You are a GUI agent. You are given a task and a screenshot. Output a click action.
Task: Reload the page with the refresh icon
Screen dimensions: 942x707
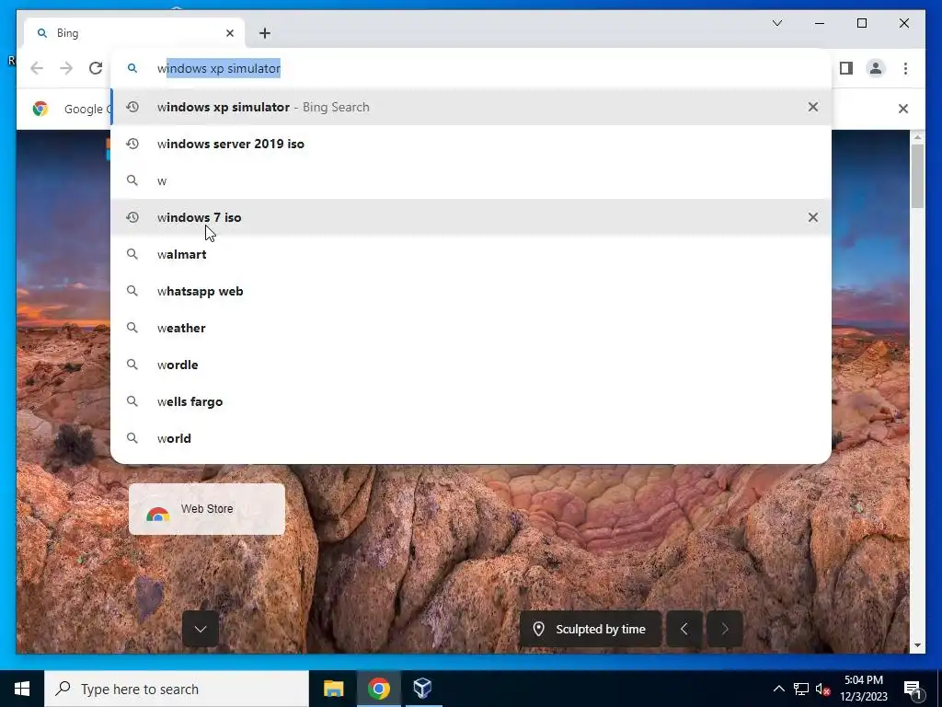coord(96,68)
